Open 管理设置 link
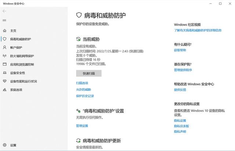The height and width of the screenshot is (151, 235). (x=82, y=126)
